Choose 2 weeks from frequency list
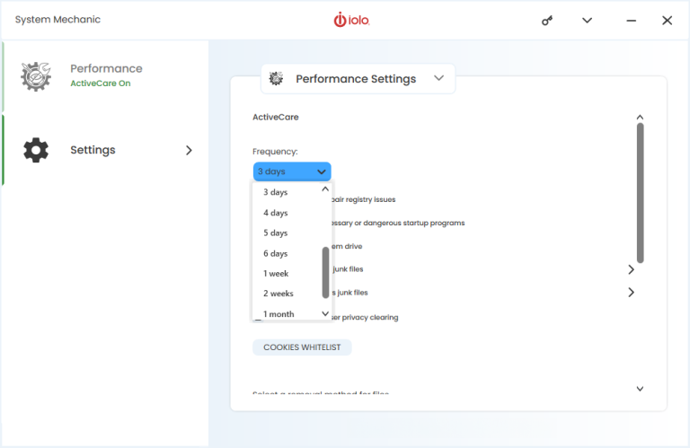Screen dimensions: 690x448 279,294
